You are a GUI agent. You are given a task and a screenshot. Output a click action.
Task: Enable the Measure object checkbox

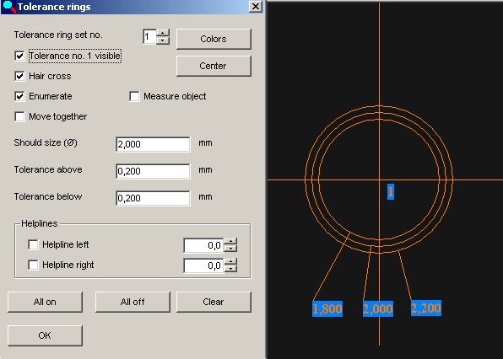[134, 96]
